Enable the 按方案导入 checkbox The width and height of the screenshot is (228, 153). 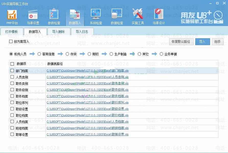(11, 42)
